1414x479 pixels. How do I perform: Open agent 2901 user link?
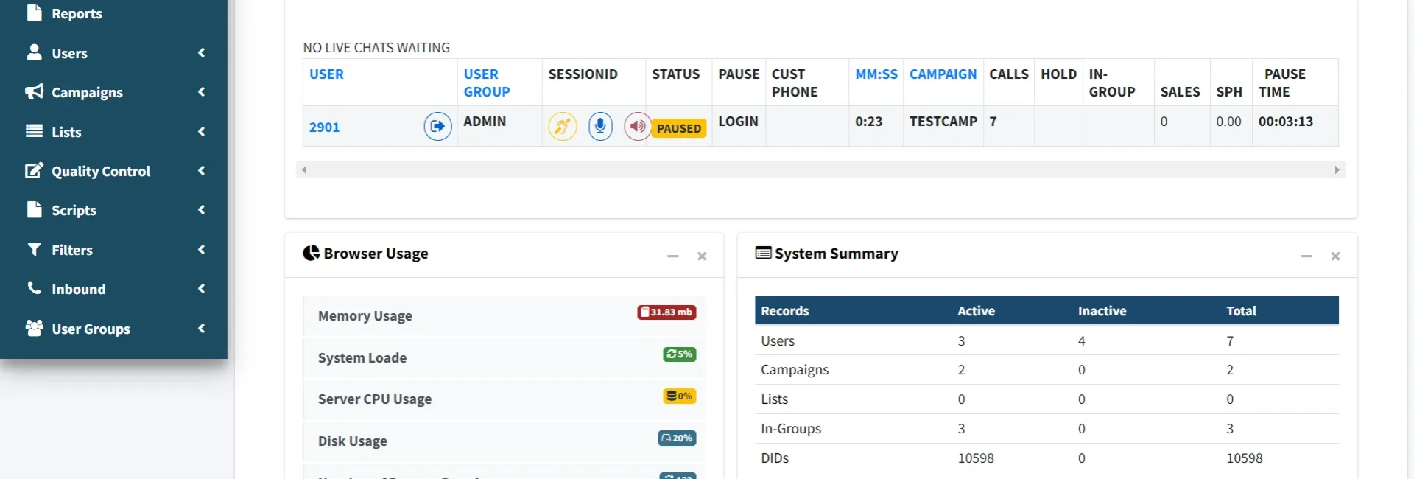tap(324, 127)
